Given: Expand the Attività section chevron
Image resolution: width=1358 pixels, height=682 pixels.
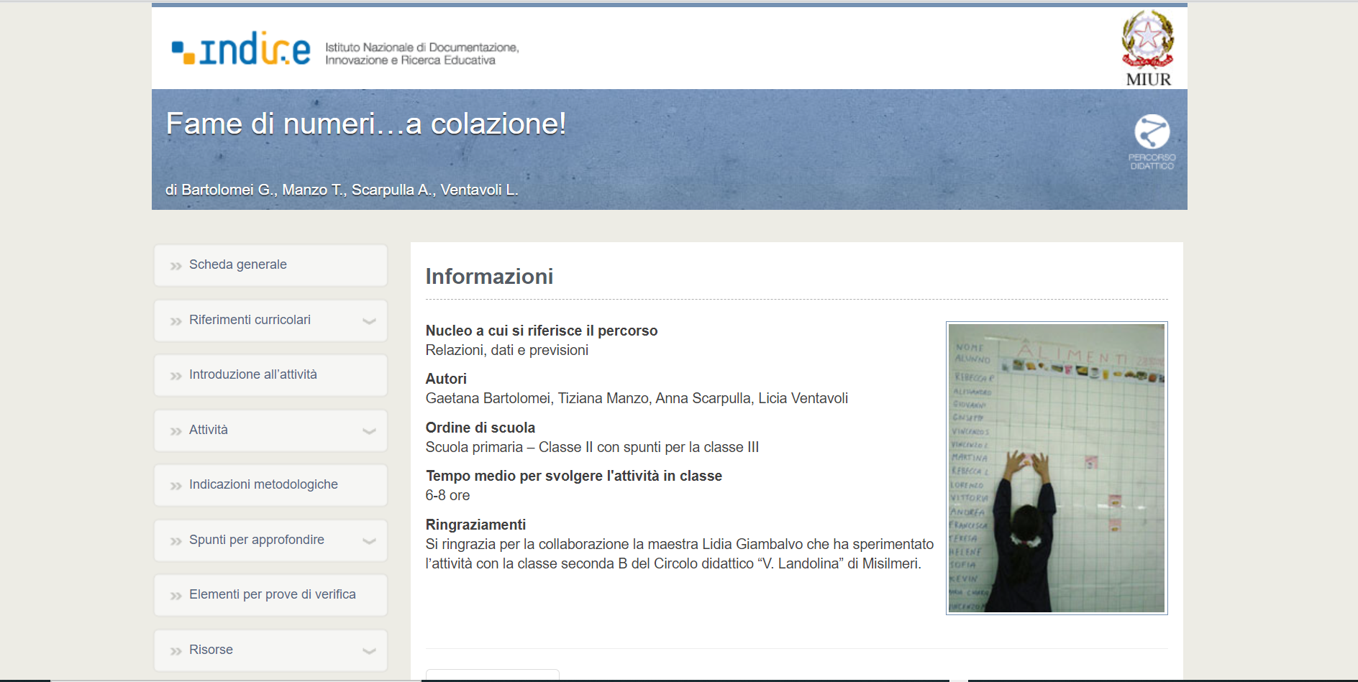Looking at the screenshot, I should [x=369, y=431].
